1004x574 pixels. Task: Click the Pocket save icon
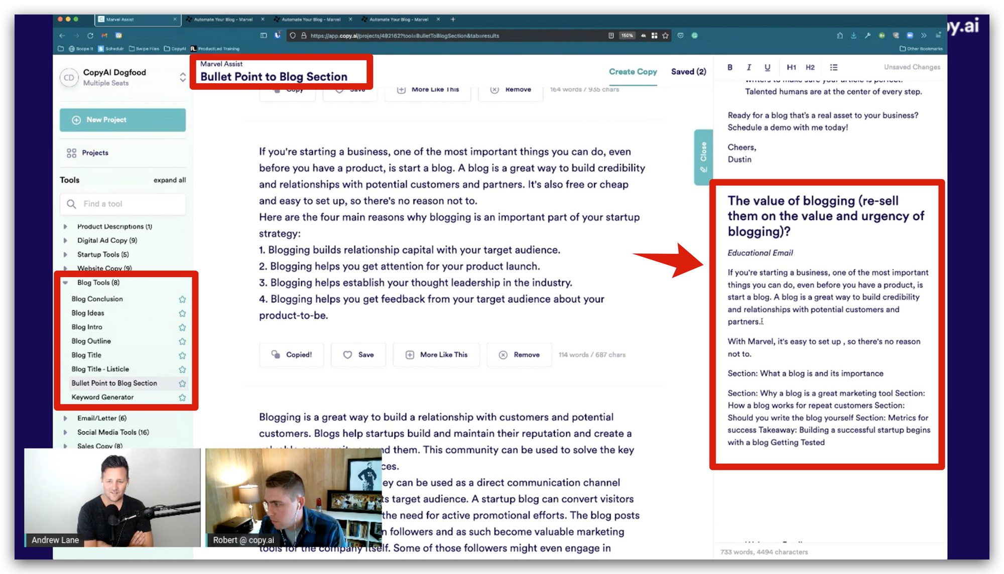pyautogui.click(x=681, y=36)
